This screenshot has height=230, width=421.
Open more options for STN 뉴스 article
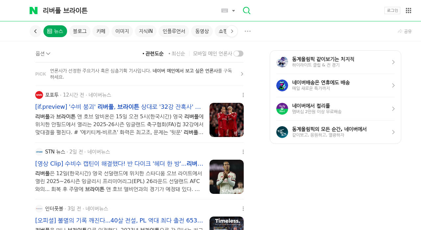pyautogui.click(x=243, y=152)
